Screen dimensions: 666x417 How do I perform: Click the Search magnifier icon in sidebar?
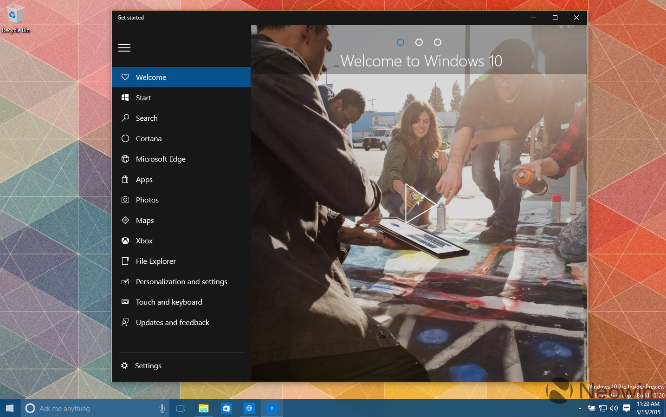coord(125,118)
